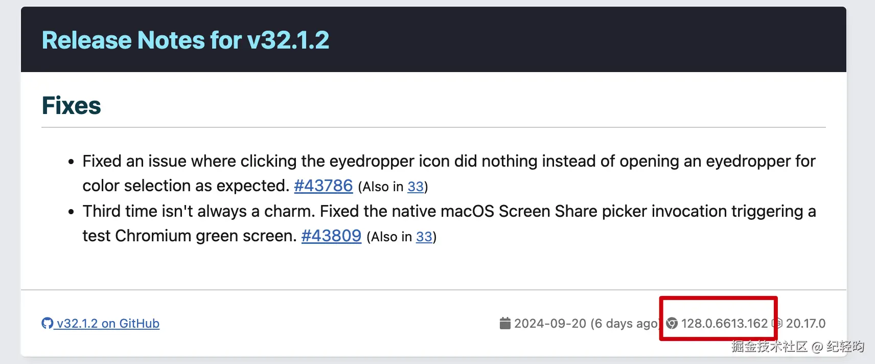Click the Node.js version icon
The width and height of the screenshot is (875, 364).
[777, 324]
